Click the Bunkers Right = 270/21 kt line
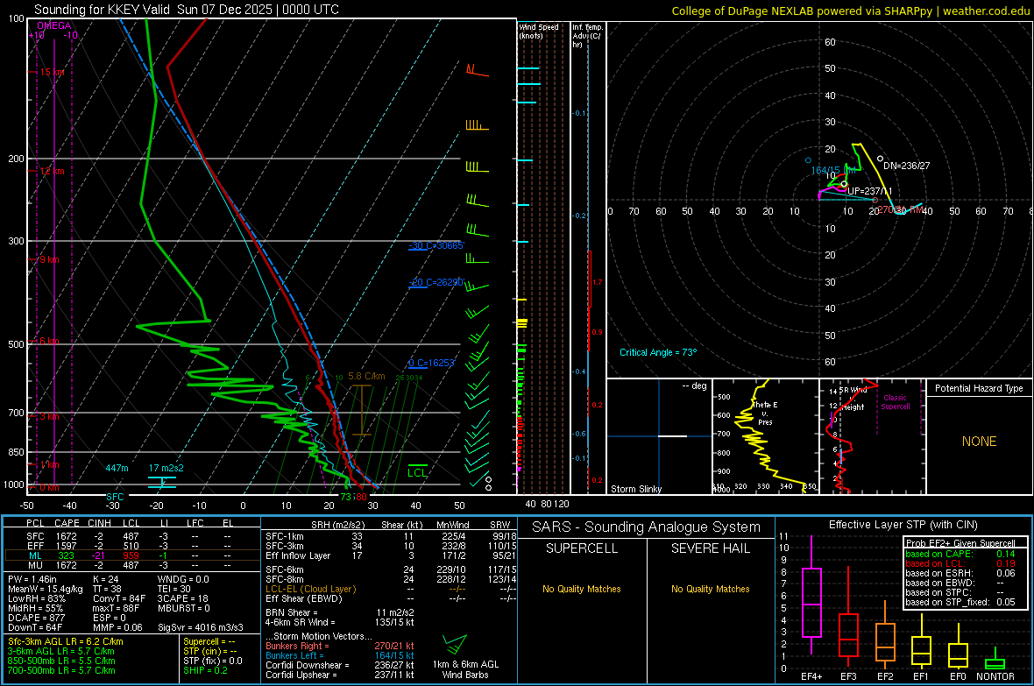Image resolution: width=1034 pixels, height=686 pixels. [340, 646]
